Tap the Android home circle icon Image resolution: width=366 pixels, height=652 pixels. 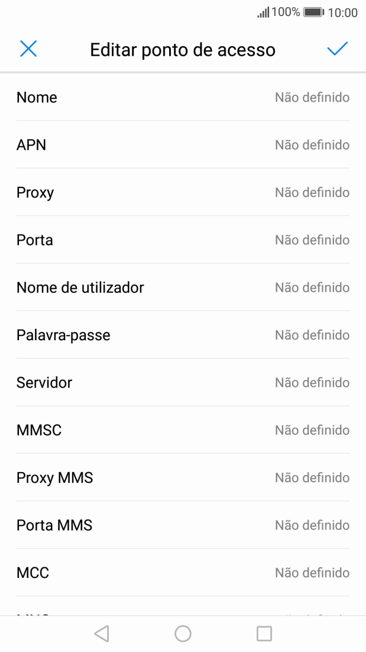pyautogui.click(x=183, y=634)
